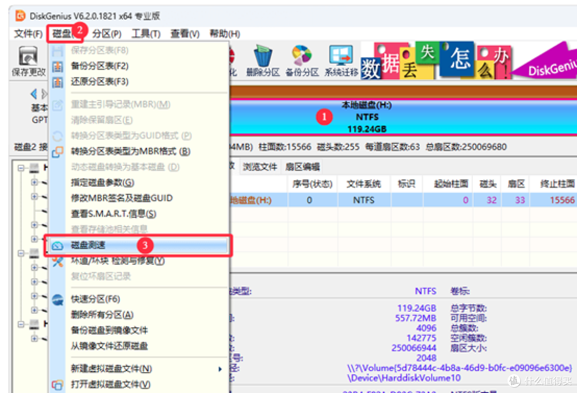Screen dimensions: 577x393
Task: Click the icon beside 备份分区表(F2)
Action: tap(57, 66)
